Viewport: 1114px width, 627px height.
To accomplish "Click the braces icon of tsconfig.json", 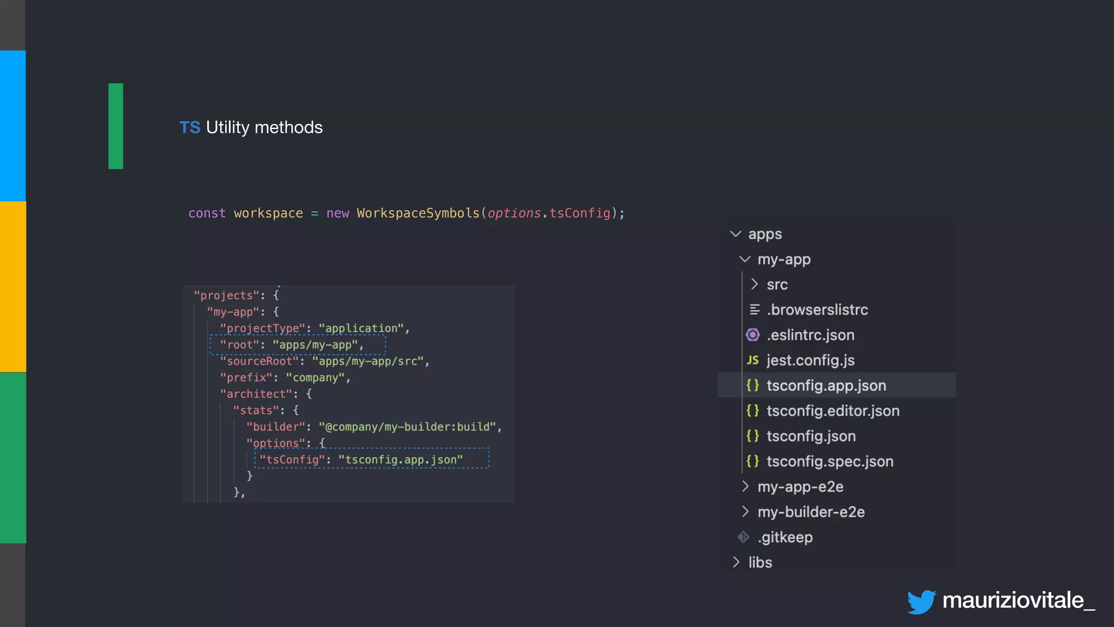I will pos(753,436).
